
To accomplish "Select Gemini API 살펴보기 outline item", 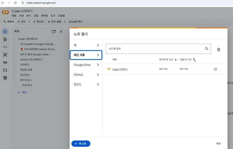I will point(31,60).
